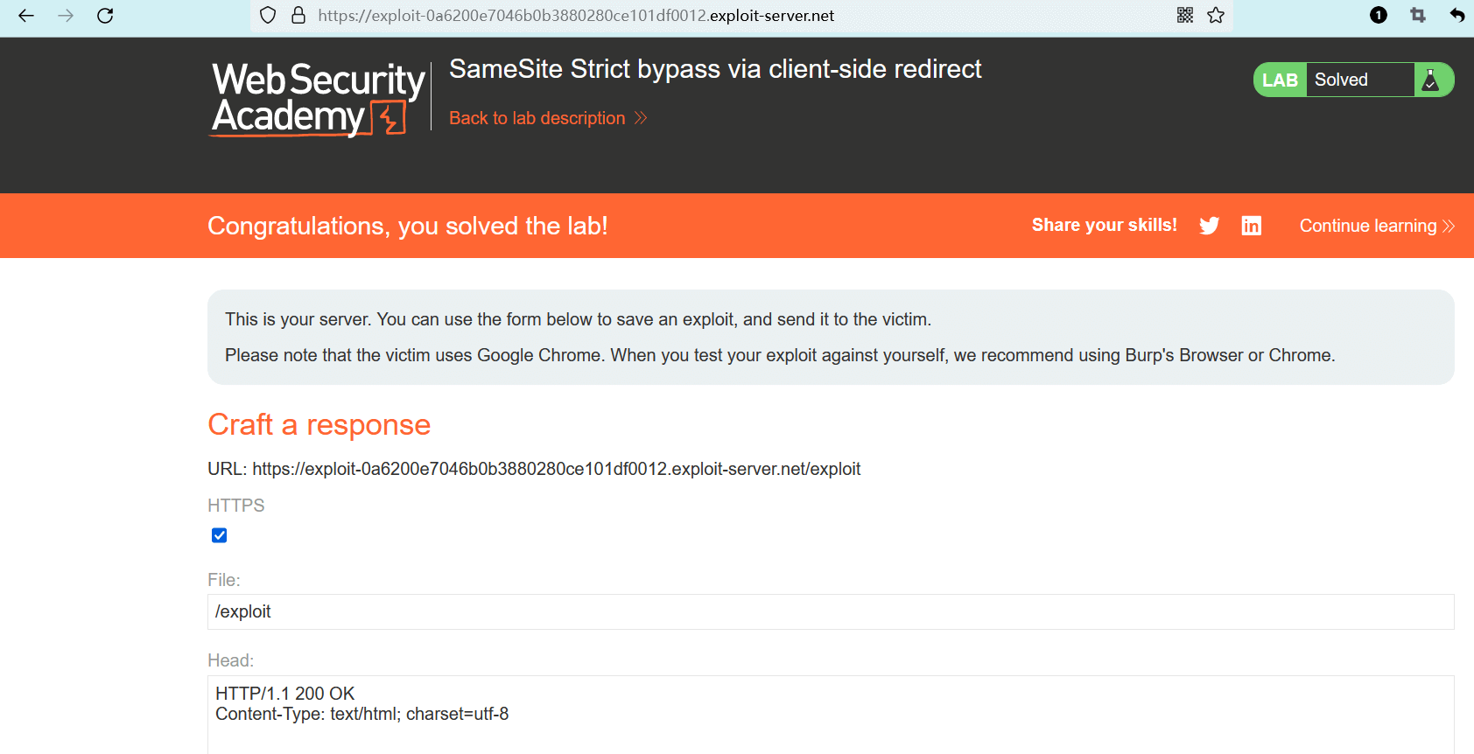The height and width of the screenshot is (754, 1474).
Task: Click the padlock site security icon
Action: point(298,16)
